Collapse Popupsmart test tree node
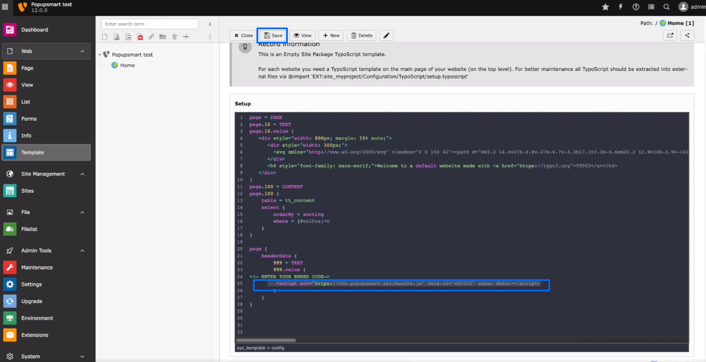706x362 pixels. [100, 55]
